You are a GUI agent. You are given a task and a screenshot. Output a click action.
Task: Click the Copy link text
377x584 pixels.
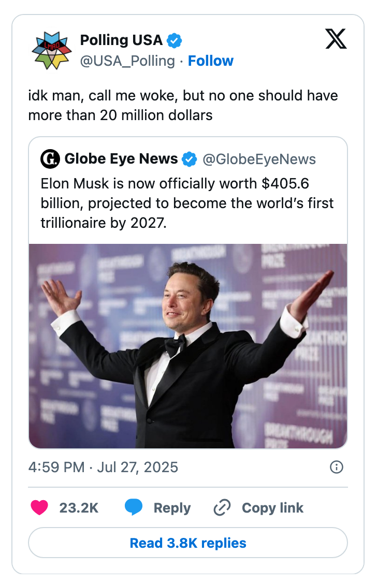[x=272, y=508]
